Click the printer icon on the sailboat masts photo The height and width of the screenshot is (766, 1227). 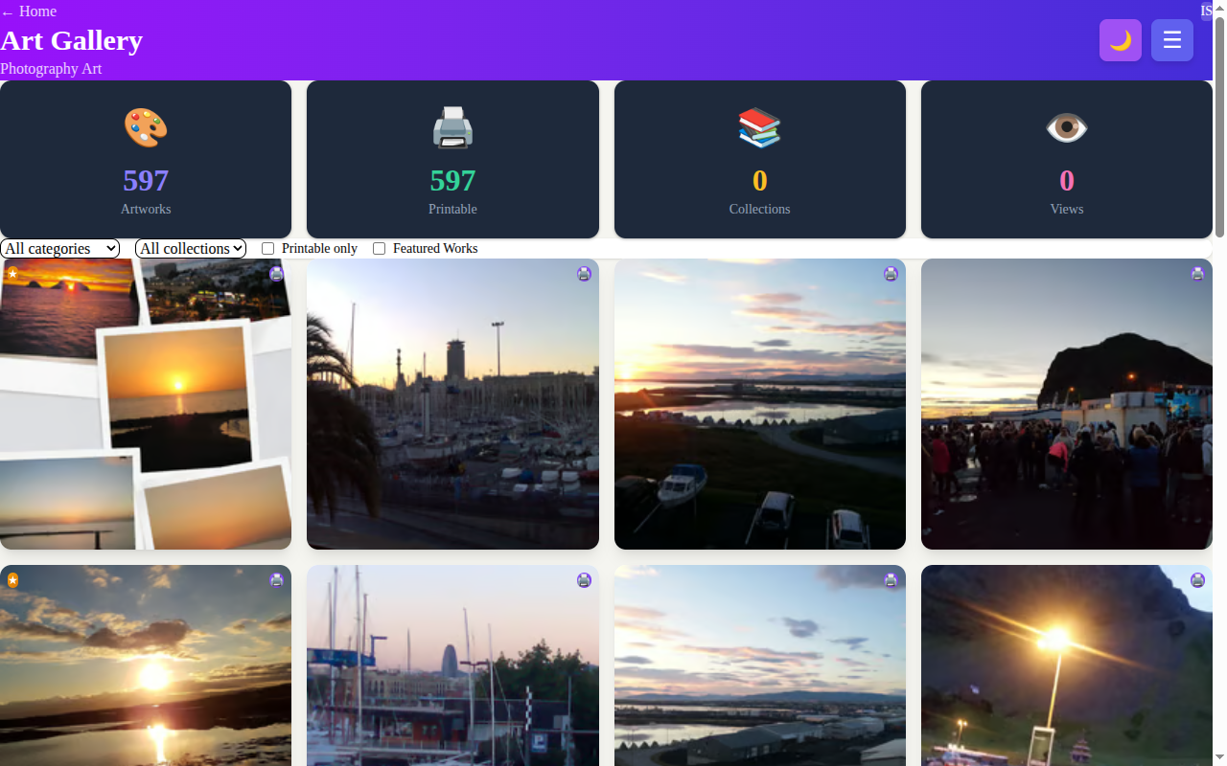584,580
